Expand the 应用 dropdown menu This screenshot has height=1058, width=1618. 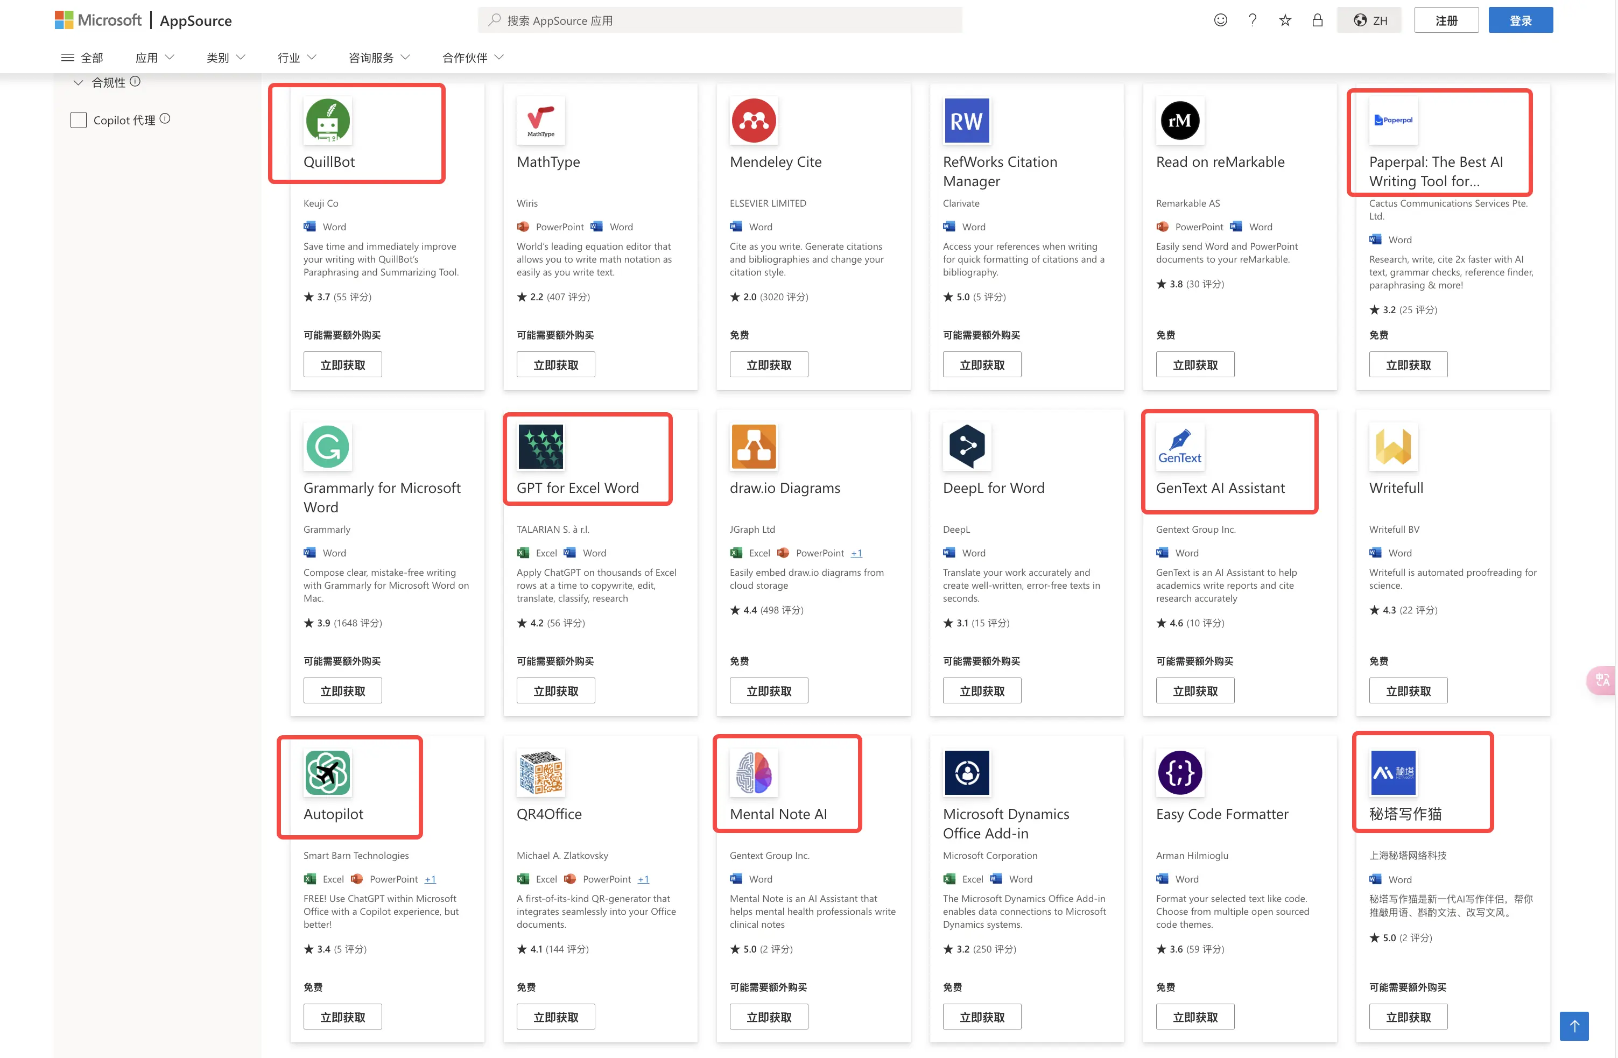tap(155, 58)
